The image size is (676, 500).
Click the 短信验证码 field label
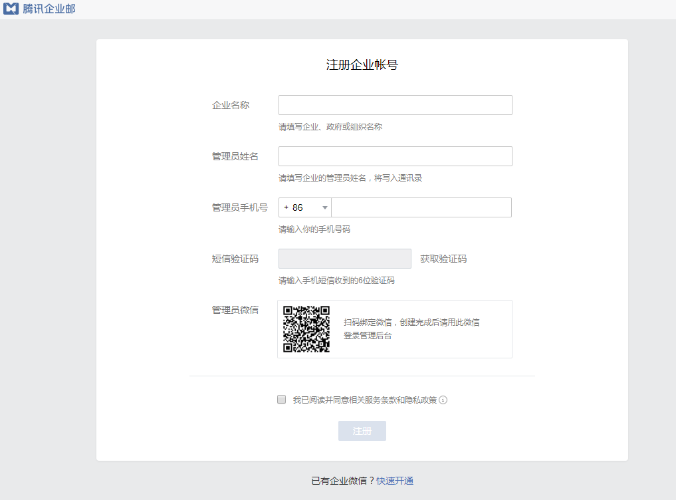(235, 259)
